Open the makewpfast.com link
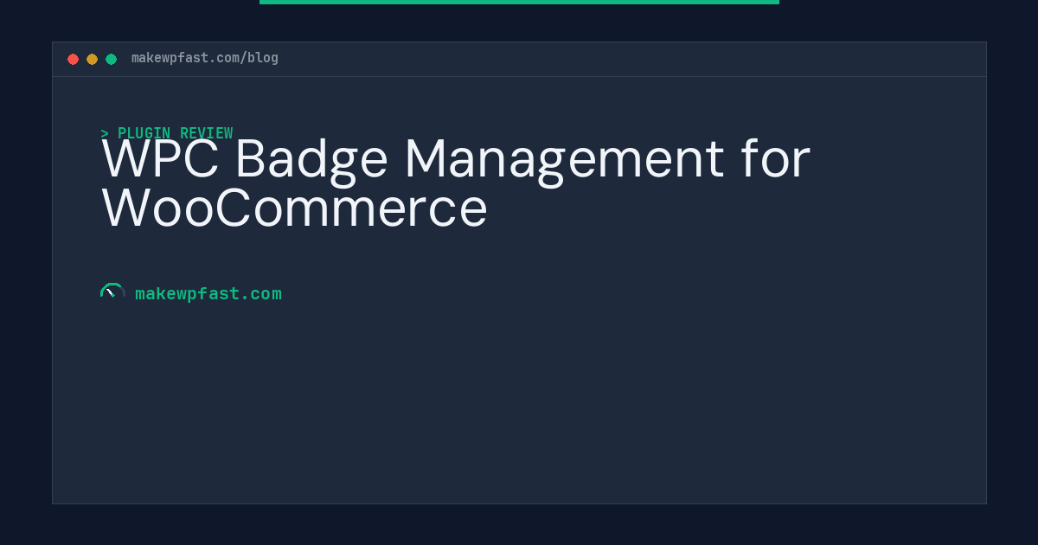This screenshot has width=1038, height=545. point(208,293)
